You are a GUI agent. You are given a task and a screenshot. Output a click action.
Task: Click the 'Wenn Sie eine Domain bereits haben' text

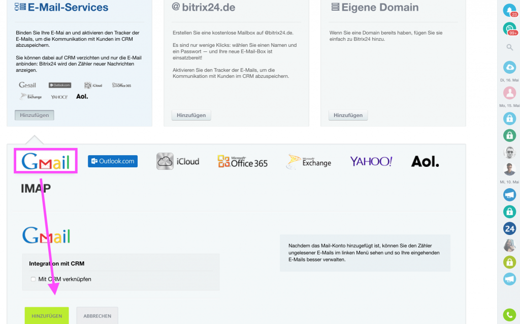pos(386,36)
